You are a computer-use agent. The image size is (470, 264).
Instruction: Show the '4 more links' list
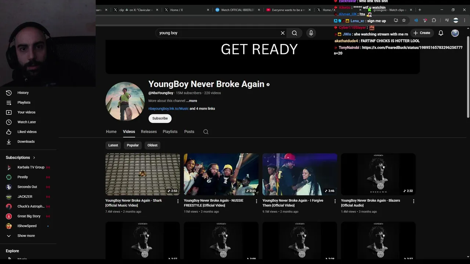[202, 109]
